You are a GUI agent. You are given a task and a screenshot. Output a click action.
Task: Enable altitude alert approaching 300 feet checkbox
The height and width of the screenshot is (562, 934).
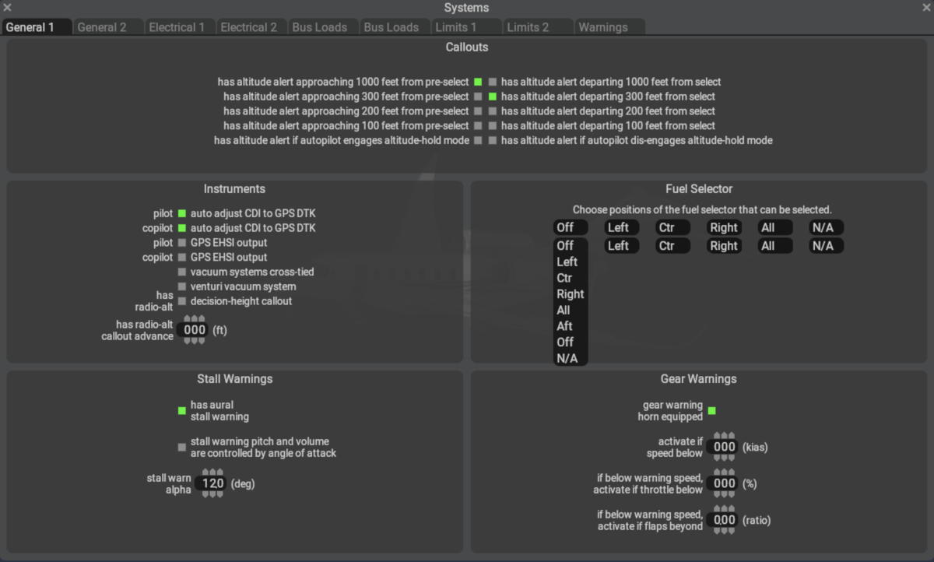[x=478, y=97]
